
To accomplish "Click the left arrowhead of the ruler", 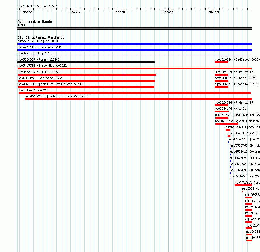I will [x=18, y=9].
